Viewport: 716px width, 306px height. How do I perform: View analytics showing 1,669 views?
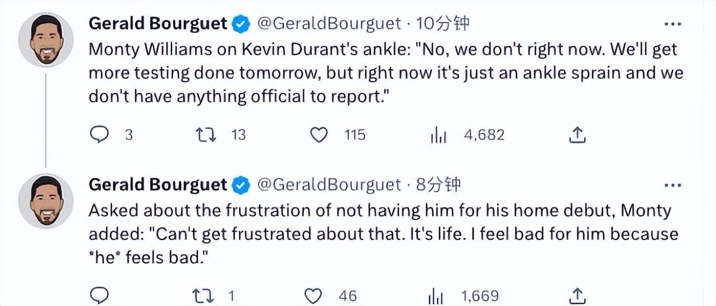click(436, 296)
